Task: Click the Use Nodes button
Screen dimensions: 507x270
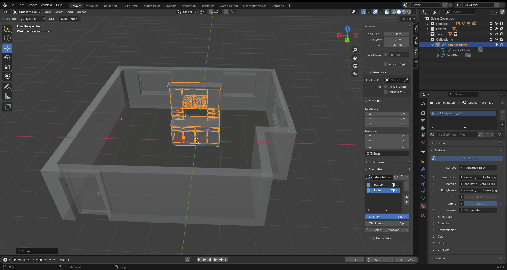Action: pyautogui.click(x=468, y=158)
